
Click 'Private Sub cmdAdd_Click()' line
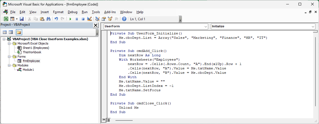point(138,51)
